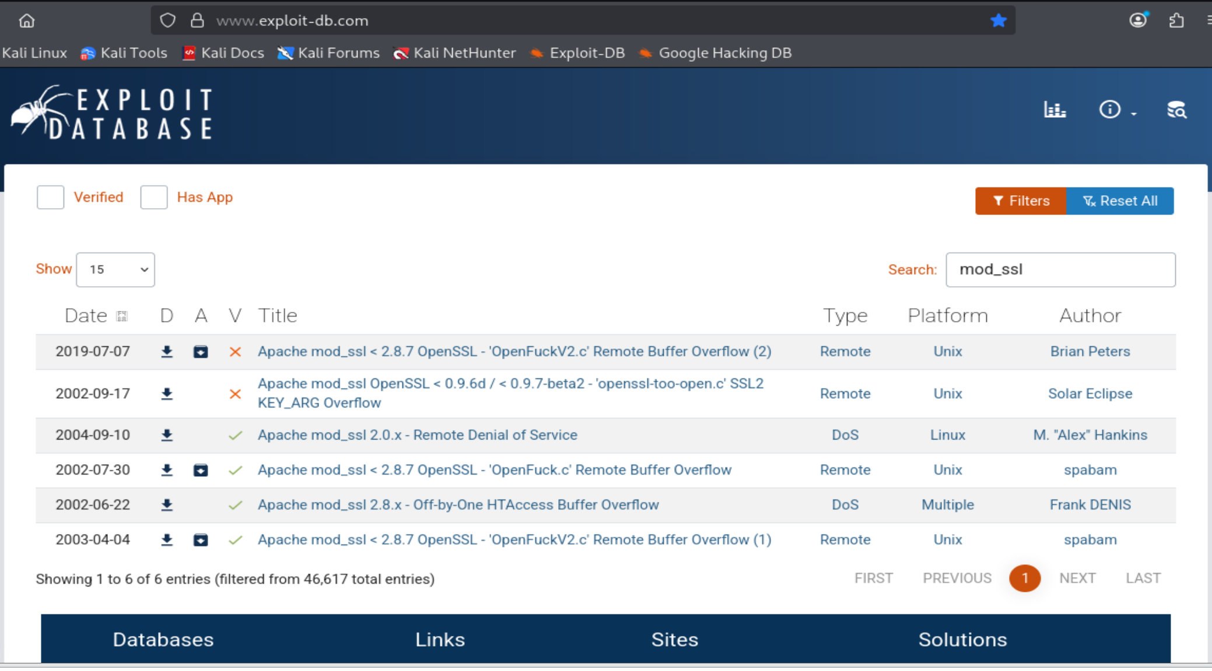The height and width of the screenshot is (671, 1212).
Task: Open the Kali Docs bookmark
Action: [223, 53]
